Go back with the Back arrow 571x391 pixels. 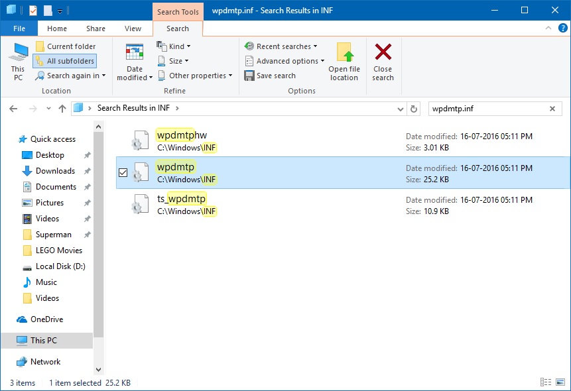click(13, 109)
